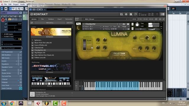
Task: Click Lumina modulation wheel slider
Action: tap(85, 44)
